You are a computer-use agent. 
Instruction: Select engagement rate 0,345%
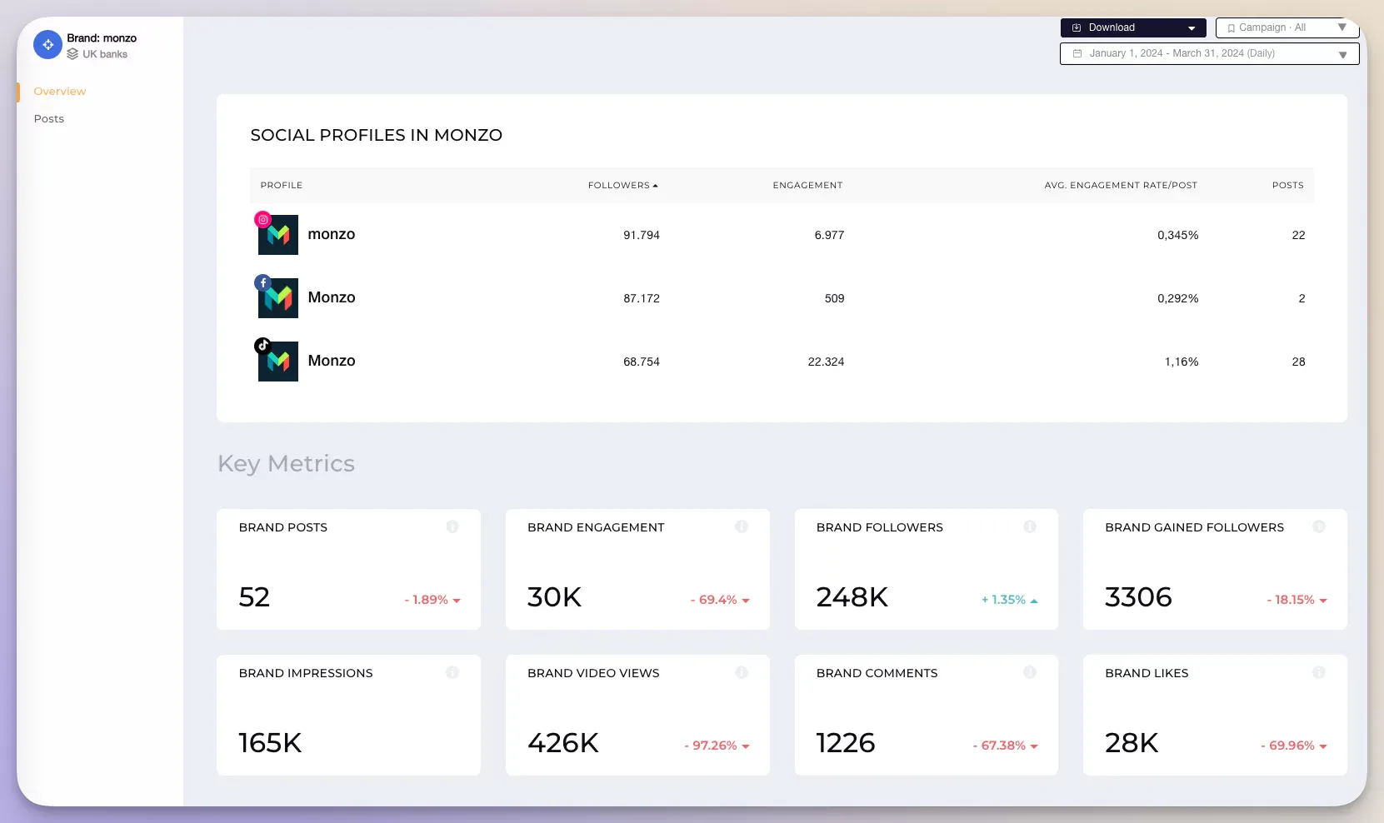click(1178, 235)
